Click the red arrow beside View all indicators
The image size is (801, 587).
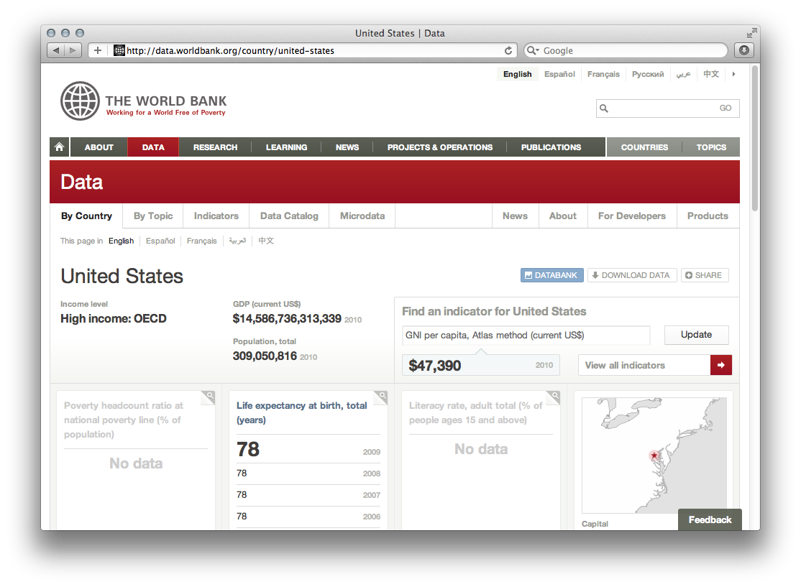pos(720,365)
